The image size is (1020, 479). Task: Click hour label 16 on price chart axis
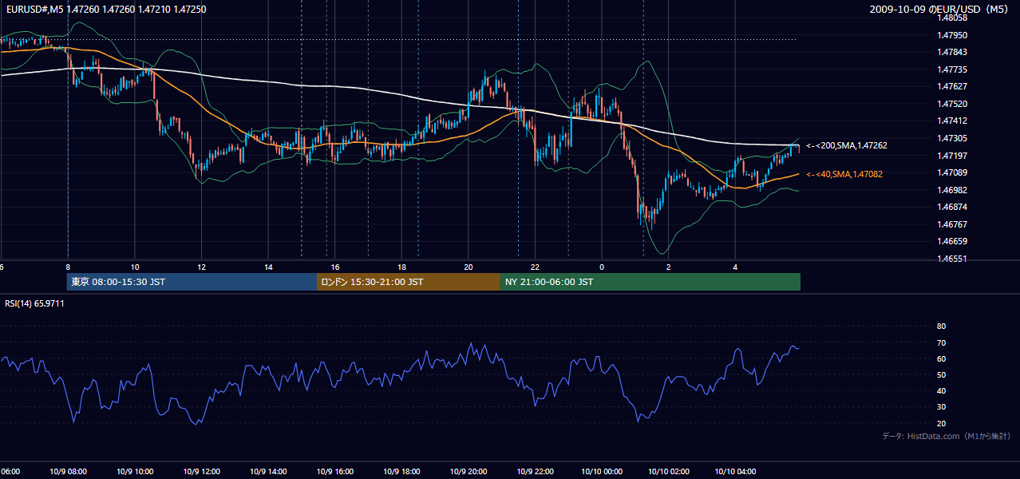pos(335,267)
